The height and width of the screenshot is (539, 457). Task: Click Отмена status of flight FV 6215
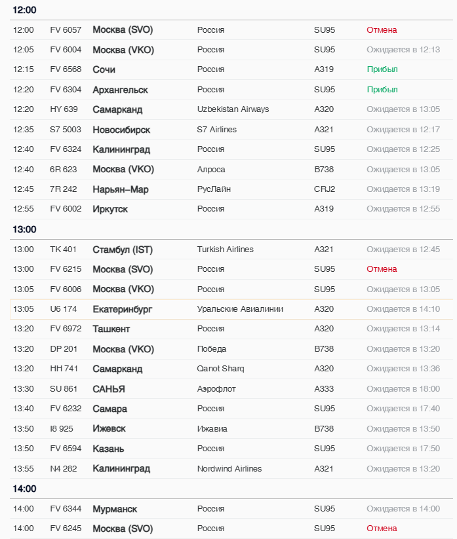(x=382, y=269)
